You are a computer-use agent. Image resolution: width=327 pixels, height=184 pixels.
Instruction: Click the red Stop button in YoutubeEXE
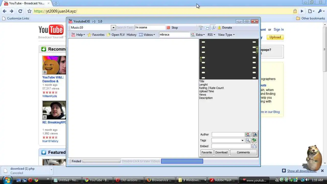172,28
